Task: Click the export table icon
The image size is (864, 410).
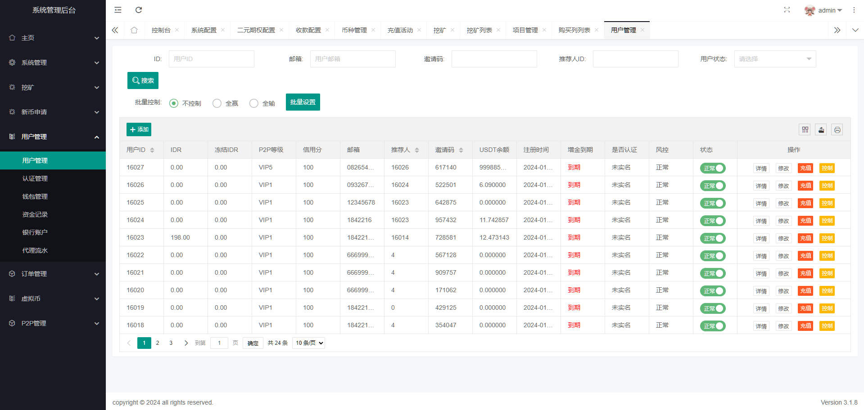Action: [821, 130]
